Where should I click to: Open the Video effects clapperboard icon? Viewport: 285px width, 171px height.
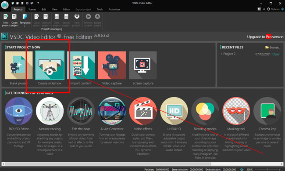point(143,111)
